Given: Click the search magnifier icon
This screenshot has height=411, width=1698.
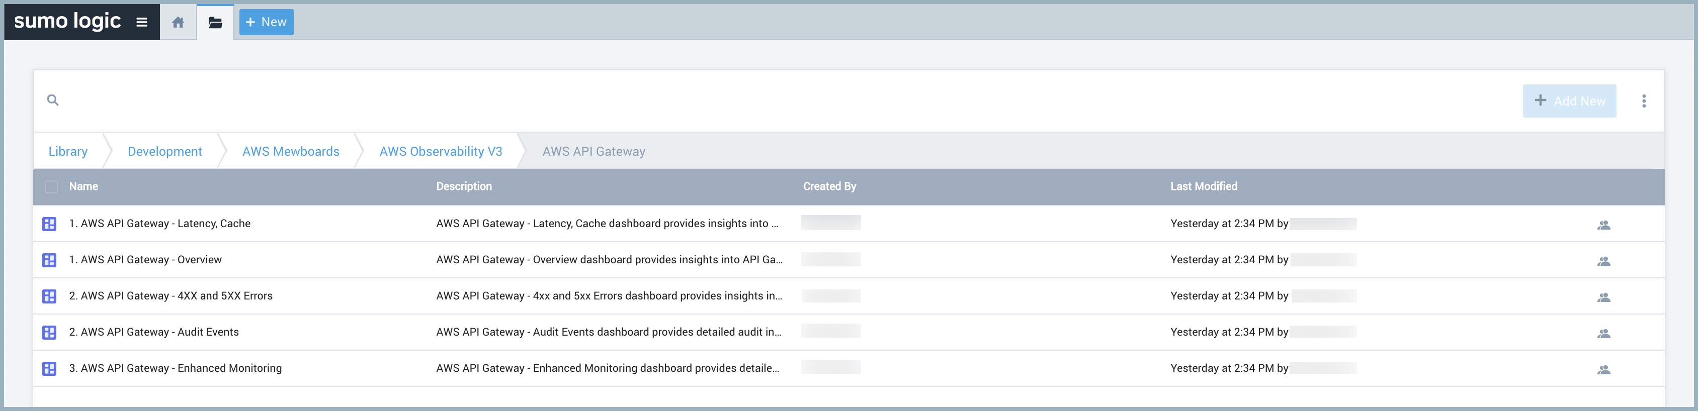Looking at the screenshot, I should (x=53, y=100).
